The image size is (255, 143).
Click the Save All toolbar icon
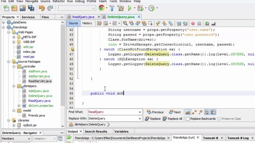[x=31, y=8]
